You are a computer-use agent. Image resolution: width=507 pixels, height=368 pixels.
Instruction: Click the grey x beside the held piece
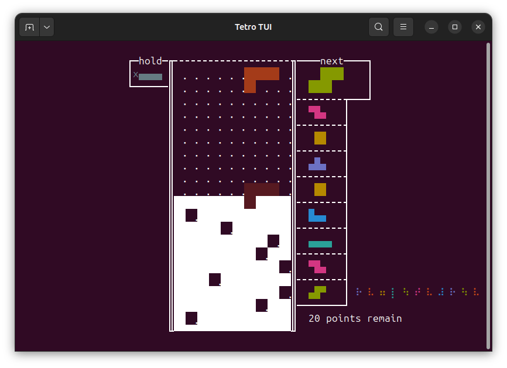pos(136,75)
